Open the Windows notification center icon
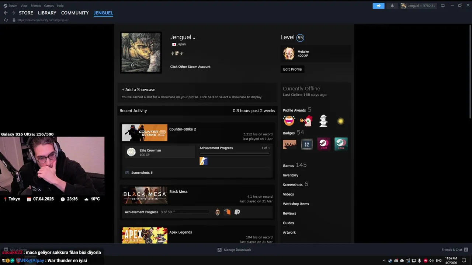Screen dimensions: 472x265 coord(464,261)
